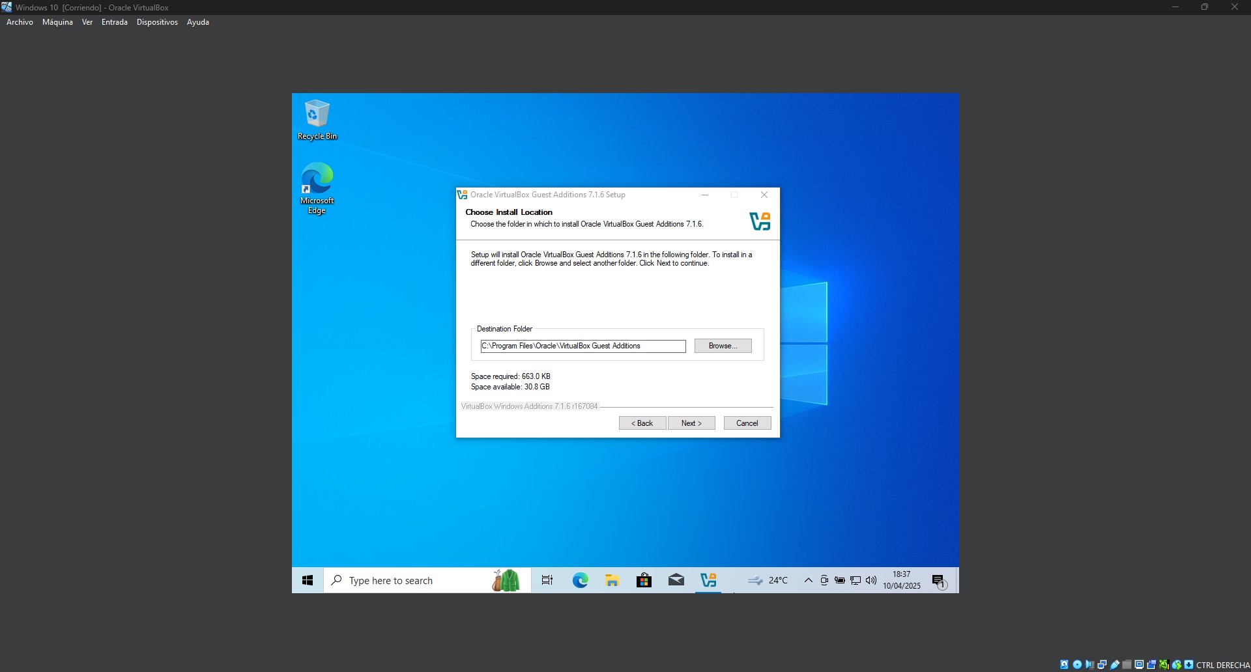
Task: Click the recording status icon
Action: point(1151,665)
